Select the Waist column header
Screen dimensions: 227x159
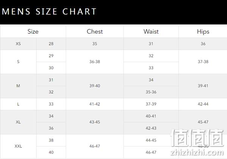(x=151, y=31)
